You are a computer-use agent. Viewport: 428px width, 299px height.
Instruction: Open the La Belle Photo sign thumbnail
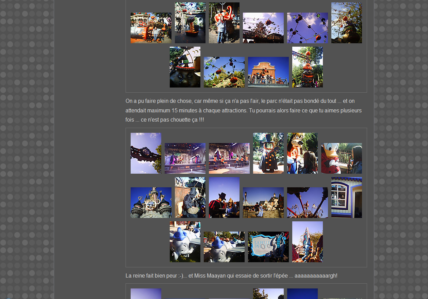(268, 247)
